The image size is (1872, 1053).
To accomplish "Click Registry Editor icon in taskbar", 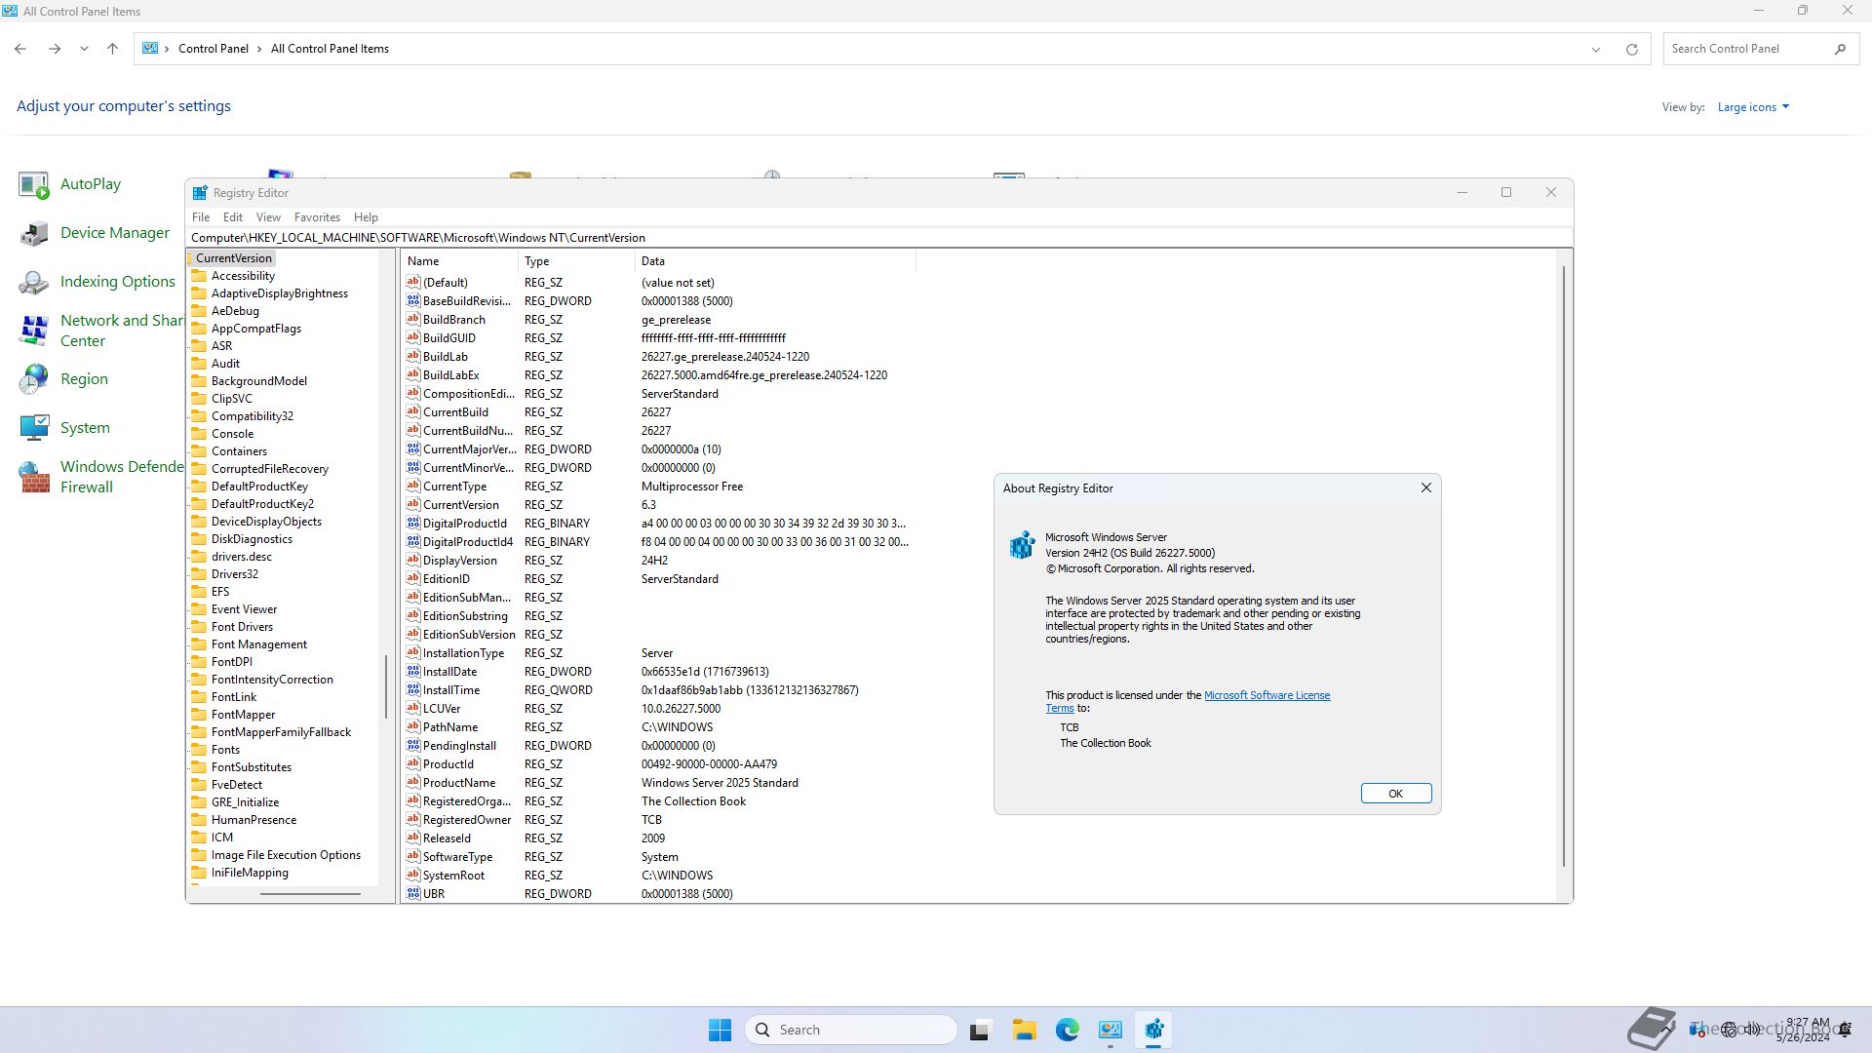I will tap(1153, 1030).
